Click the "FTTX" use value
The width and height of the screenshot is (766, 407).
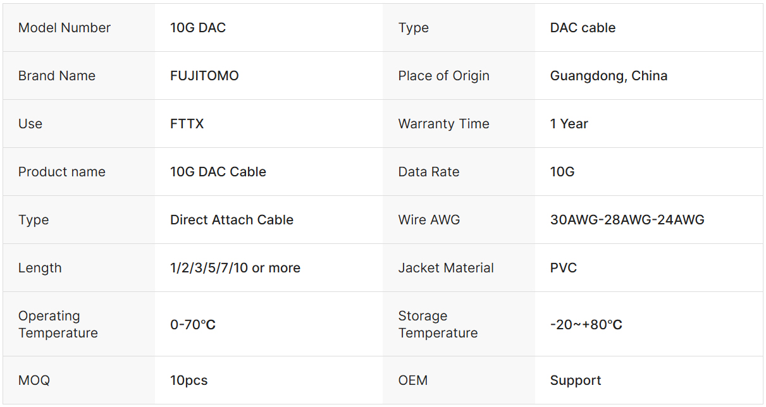(187, 124)
